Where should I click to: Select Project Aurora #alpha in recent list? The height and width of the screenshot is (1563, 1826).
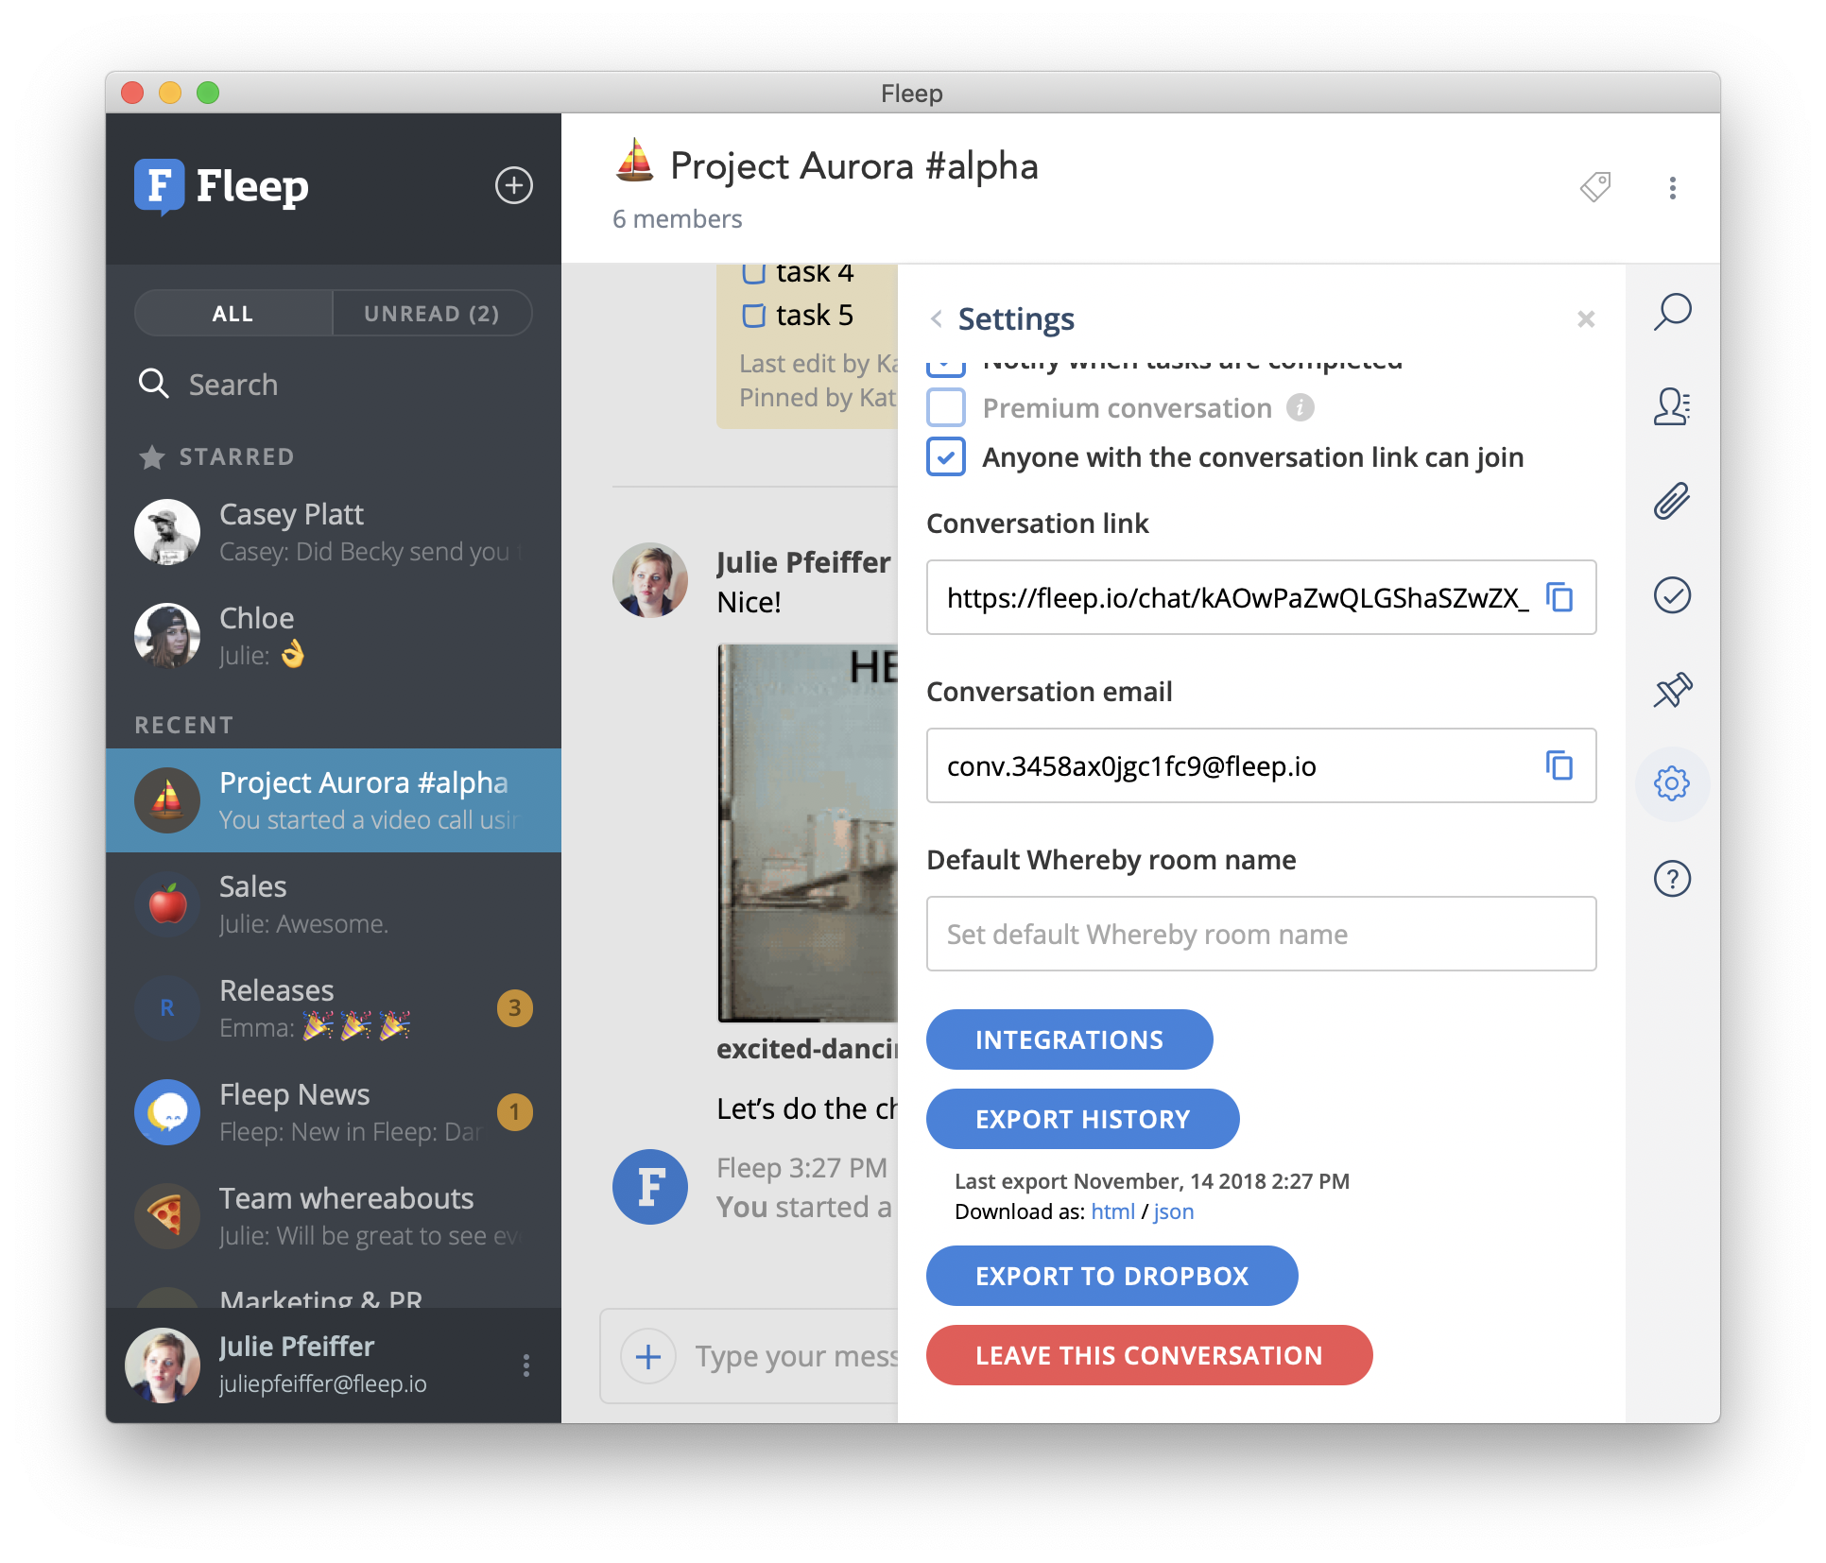pyautogui.click(x=334, y=800)
